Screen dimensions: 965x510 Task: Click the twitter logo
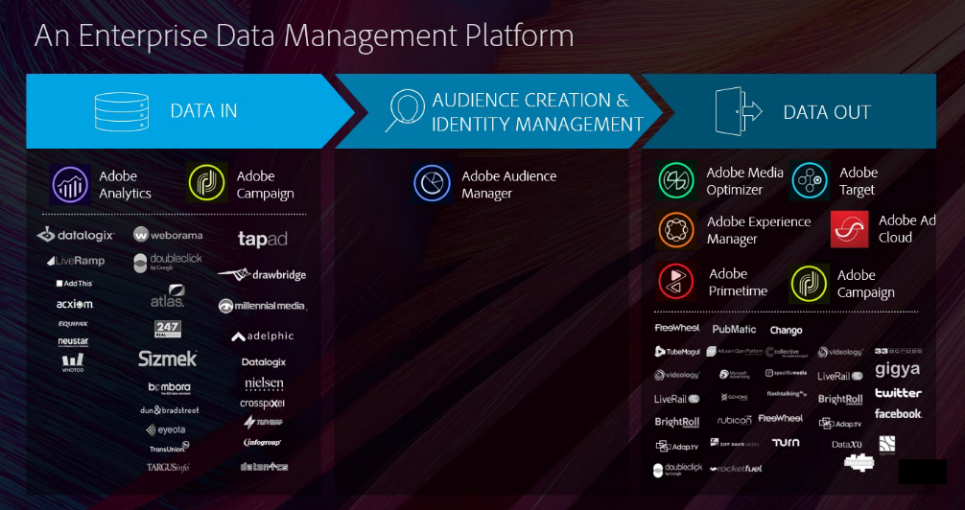(x=898, y=392)
